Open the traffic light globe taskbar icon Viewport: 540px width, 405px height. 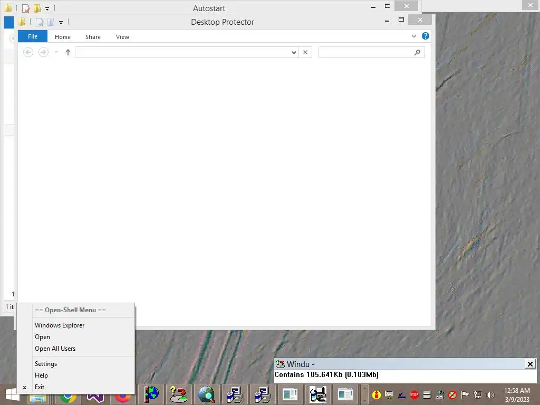click(x=151, y=394)
